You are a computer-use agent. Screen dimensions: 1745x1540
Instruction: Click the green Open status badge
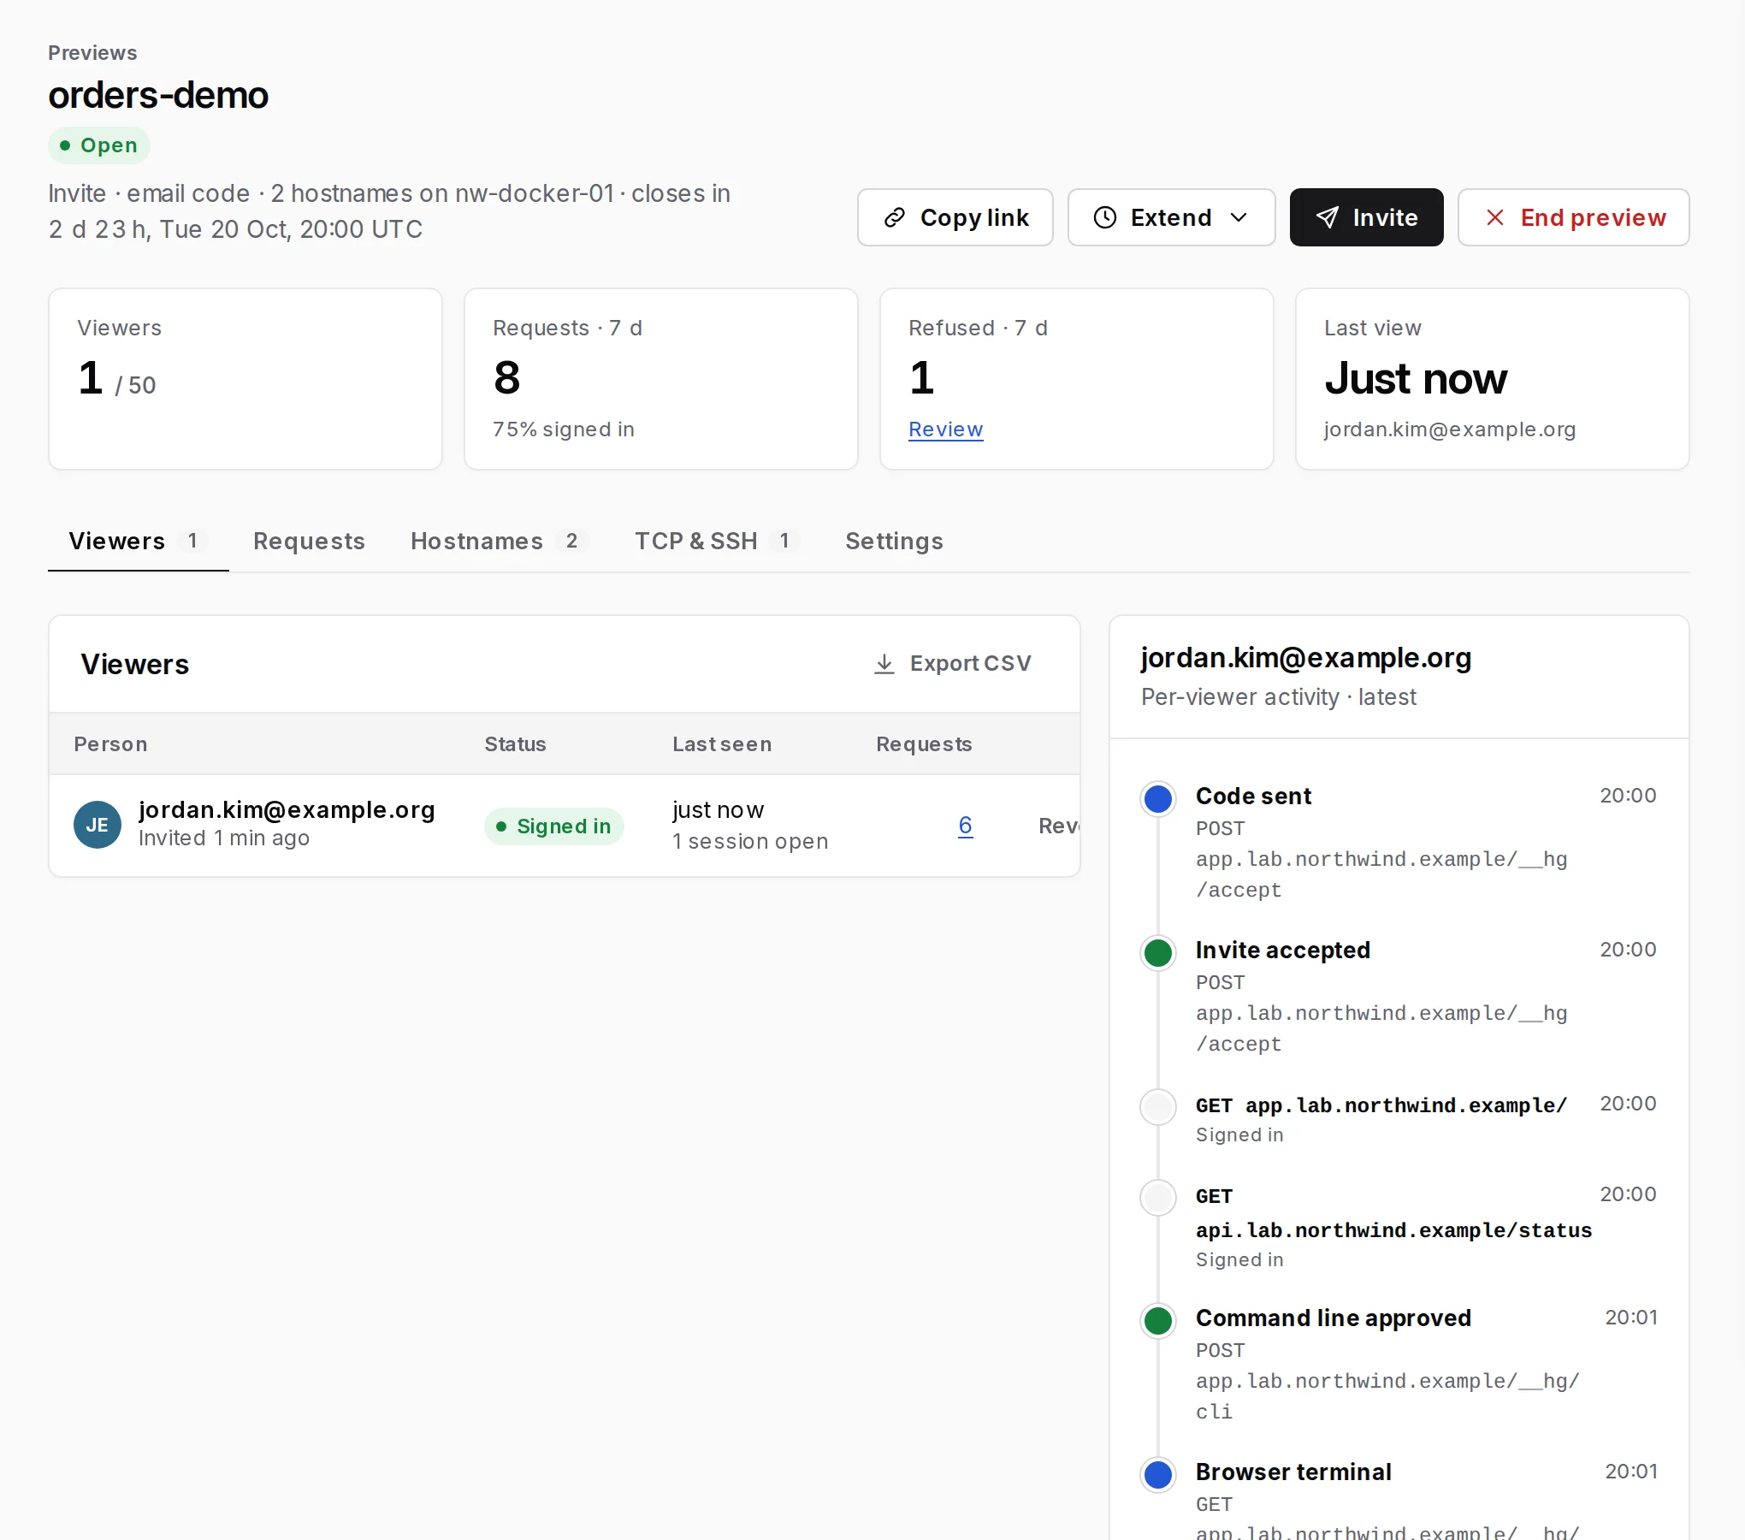point(99,145)
